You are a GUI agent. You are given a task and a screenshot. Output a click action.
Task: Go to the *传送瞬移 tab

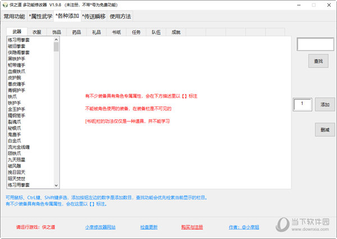[x=94, y=16]
